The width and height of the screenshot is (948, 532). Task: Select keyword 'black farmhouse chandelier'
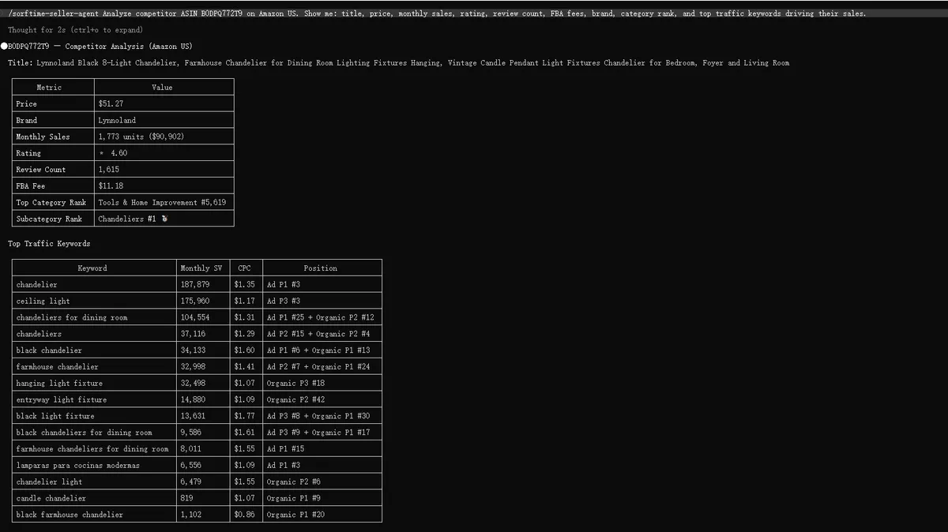tap(70, 515)
